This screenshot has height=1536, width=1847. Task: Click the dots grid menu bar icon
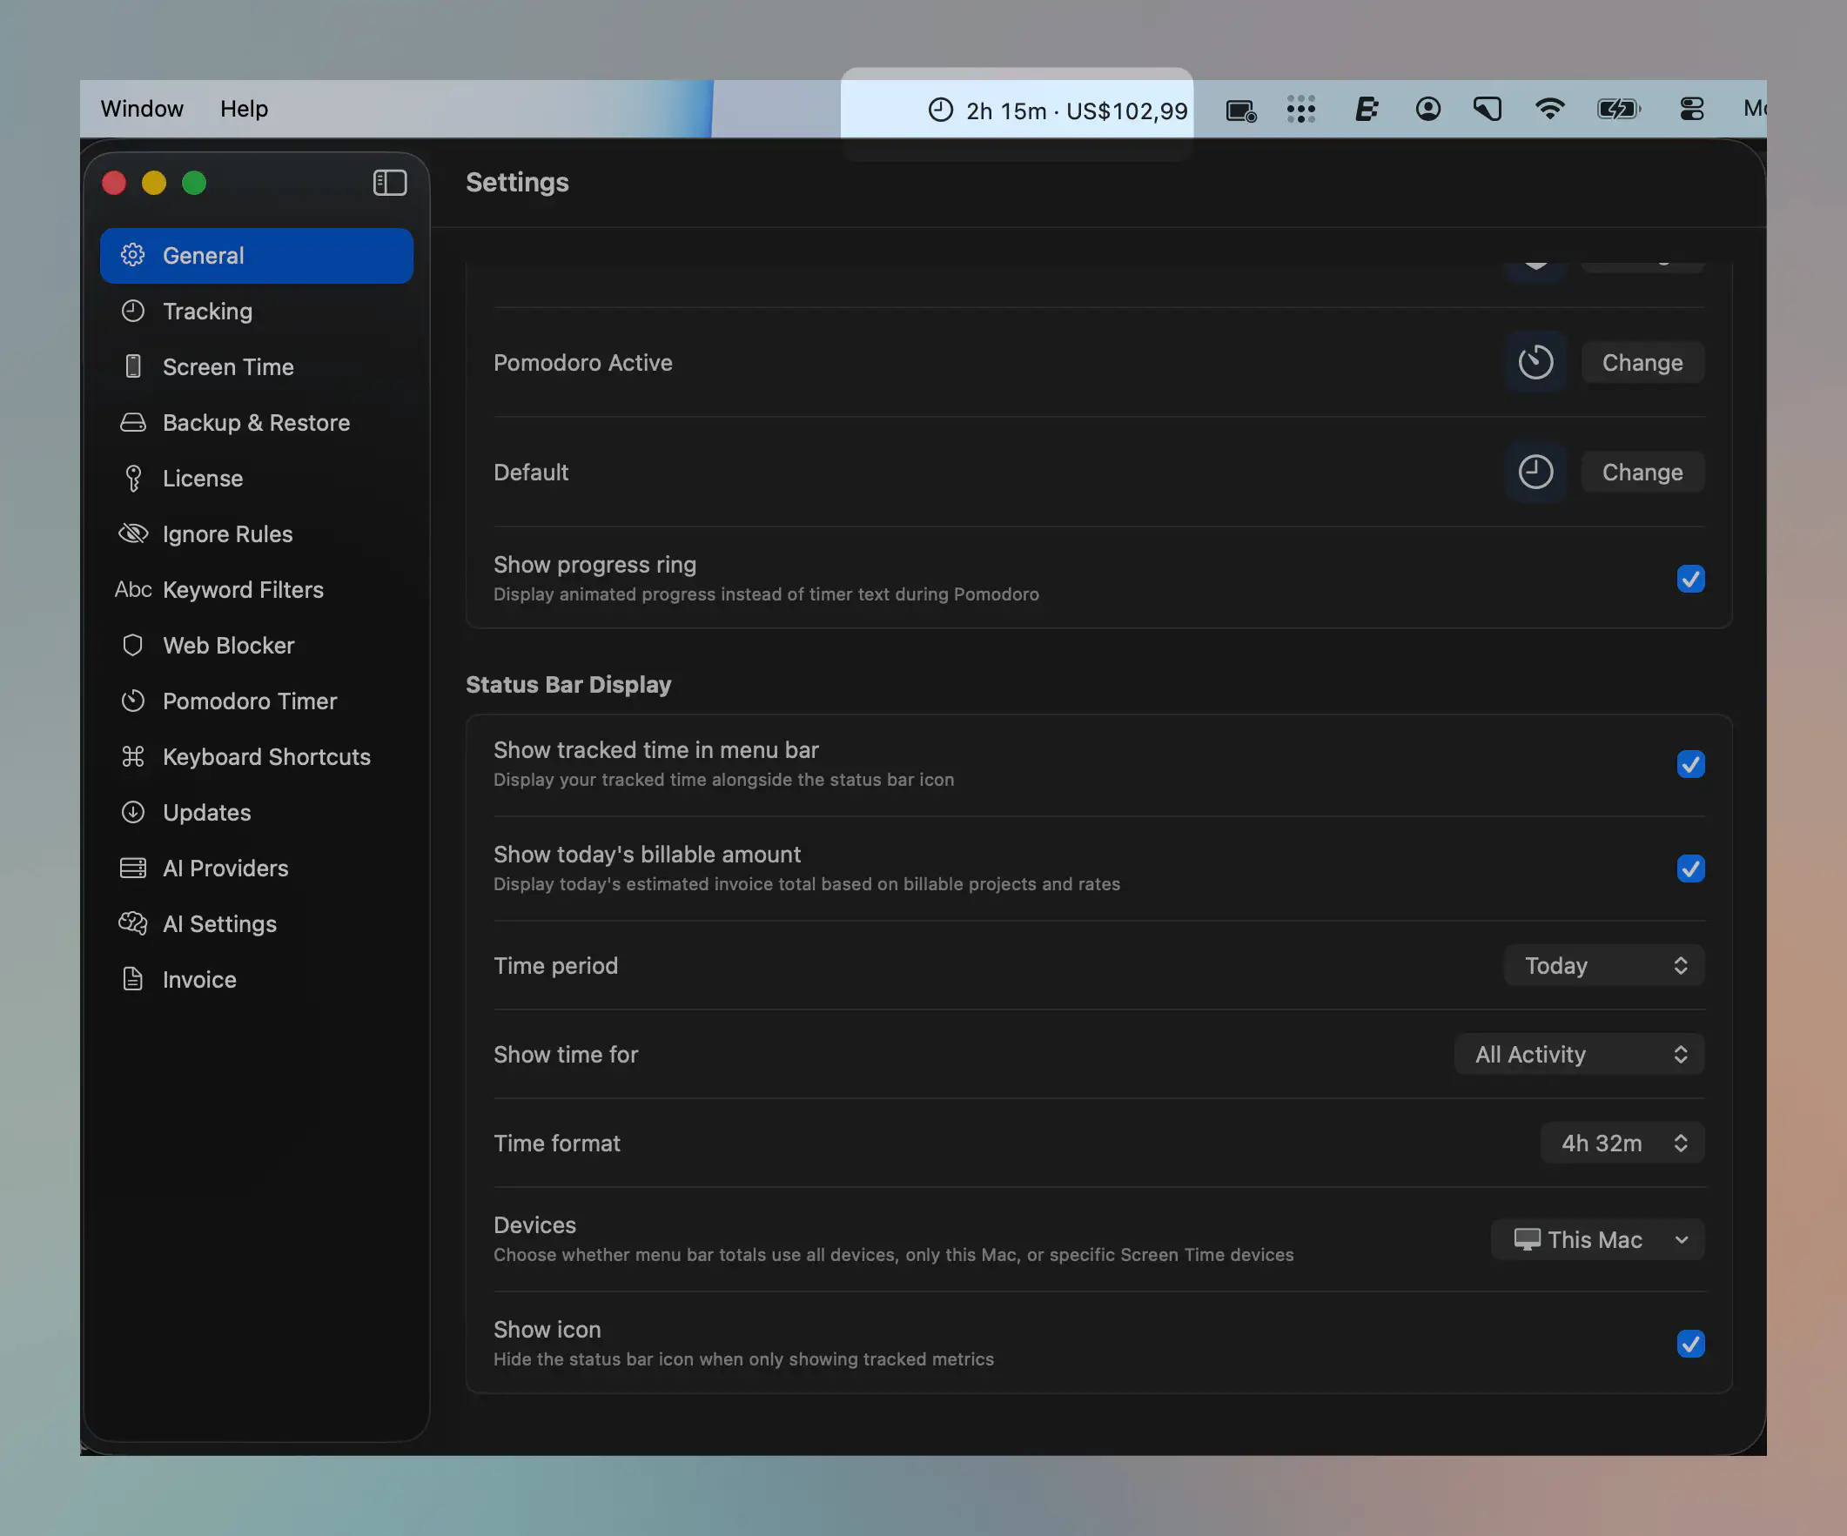pos(1300,110)
